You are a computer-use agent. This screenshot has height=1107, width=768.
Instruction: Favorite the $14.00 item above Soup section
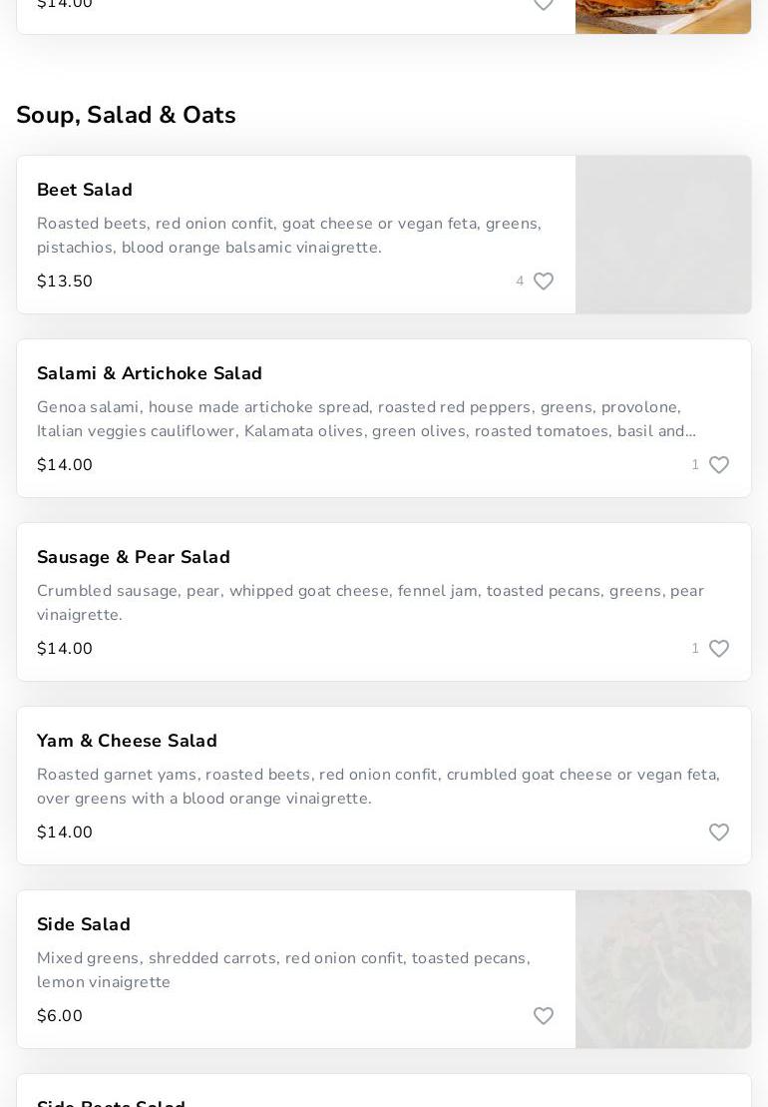pyautogui.click(x=544, y=5)
